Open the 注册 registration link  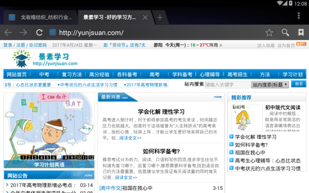(21, 45)
